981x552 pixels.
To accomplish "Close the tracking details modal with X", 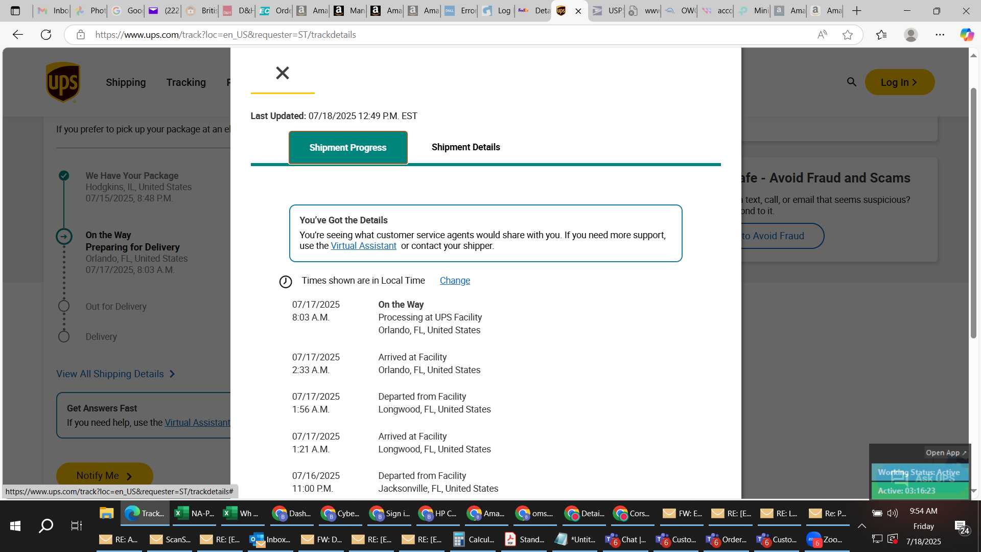I will click(x=283, y=73).
